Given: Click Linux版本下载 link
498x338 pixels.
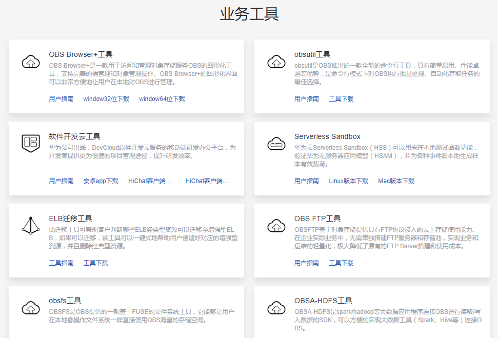Looking at the screenshot, I should (x=348, y=181).
